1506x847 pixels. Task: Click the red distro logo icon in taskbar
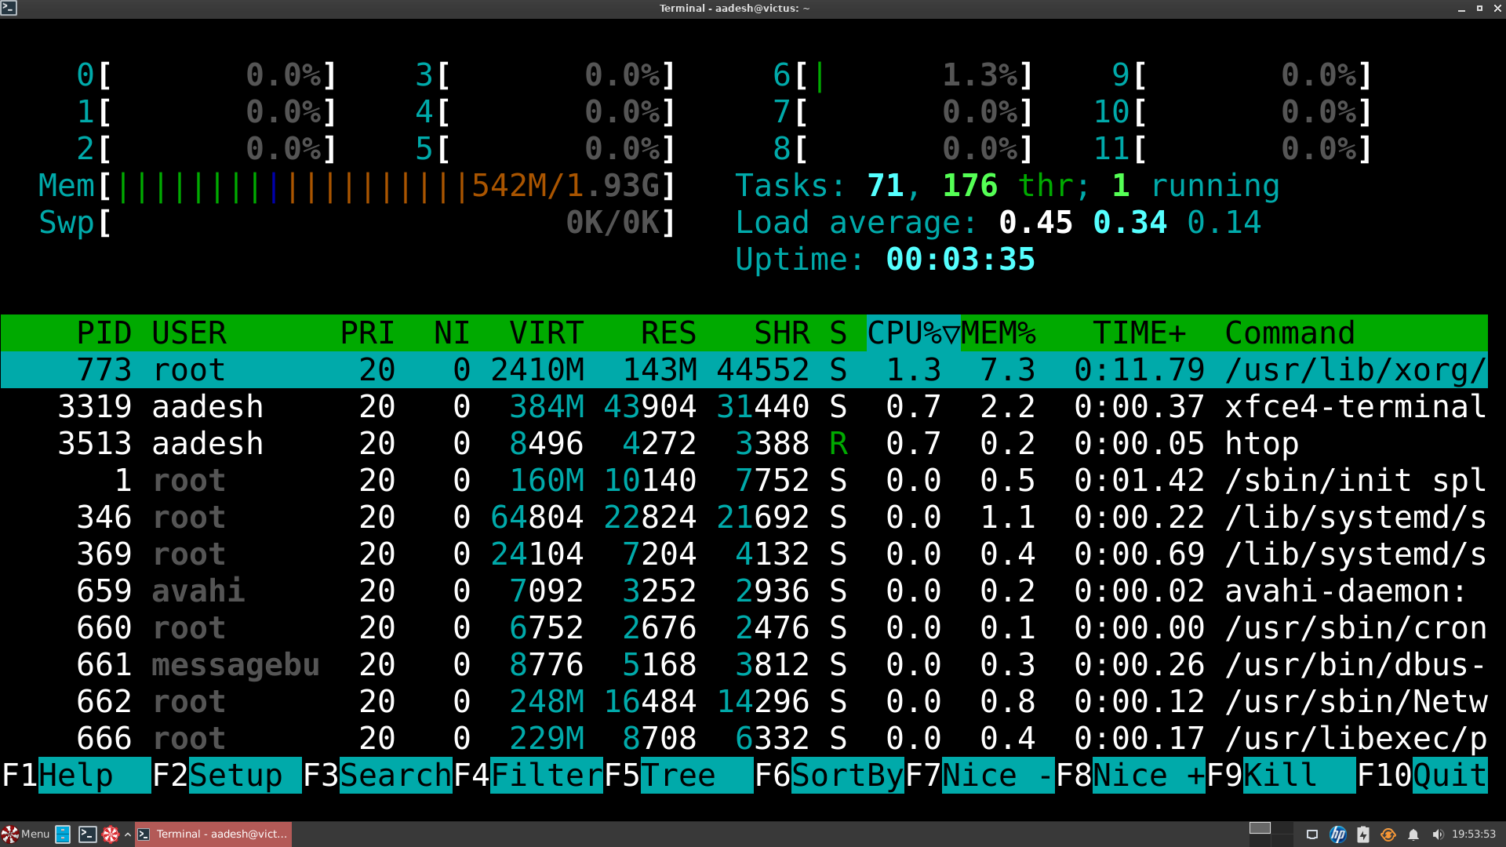coord(111,834)
